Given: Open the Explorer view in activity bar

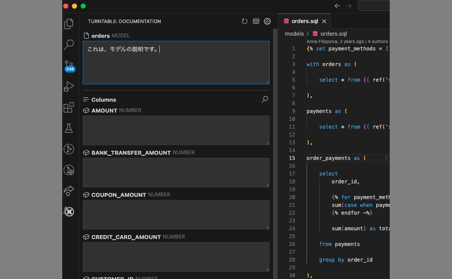Looking at the screenshot, I should [x=69, y=23].
